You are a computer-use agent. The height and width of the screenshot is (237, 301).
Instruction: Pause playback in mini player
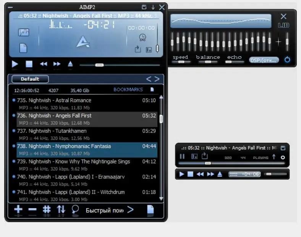click(182, 156)
